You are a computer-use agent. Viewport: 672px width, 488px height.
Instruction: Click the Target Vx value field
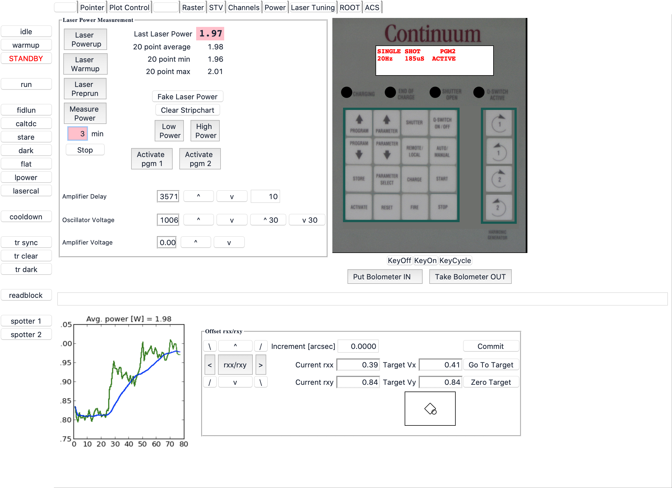[x=441, y=365]
